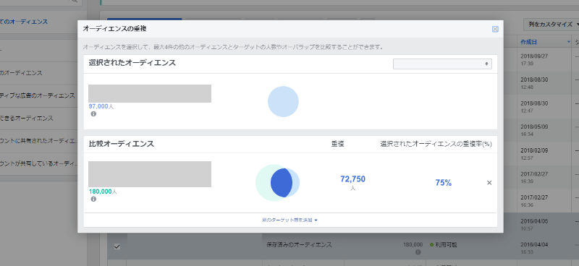Screen dimensions: 579x266
Task: Click info icon under 97,000人
Action: coord(93,114)
